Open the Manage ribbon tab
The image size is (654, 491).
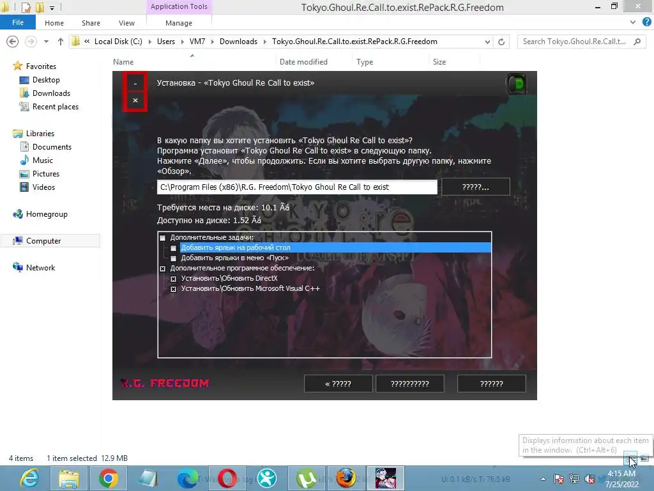[179, 23]
